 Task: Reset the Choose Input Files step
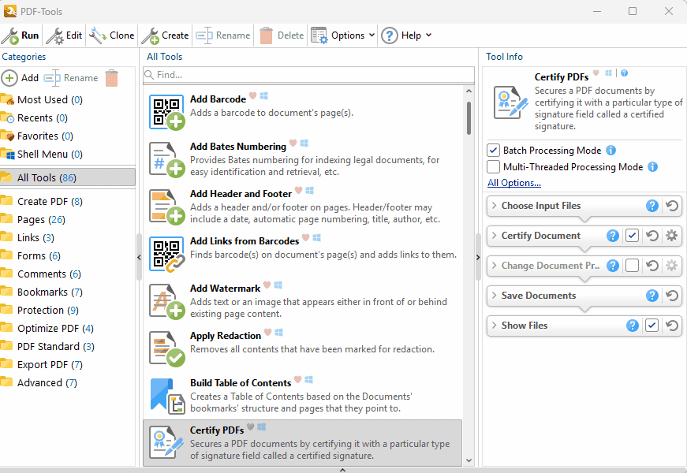(672, 206)
